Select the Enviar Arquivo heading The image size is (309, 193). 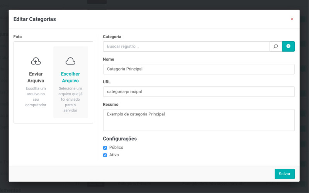(x=36, y=77)
